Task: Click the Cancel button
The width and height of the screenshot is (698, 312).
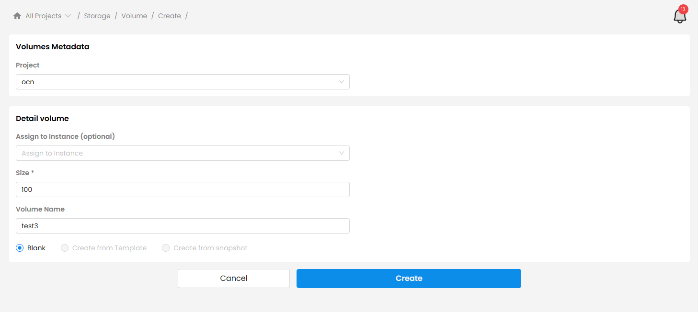Action: pyautogui.click(x=234, y=279)
